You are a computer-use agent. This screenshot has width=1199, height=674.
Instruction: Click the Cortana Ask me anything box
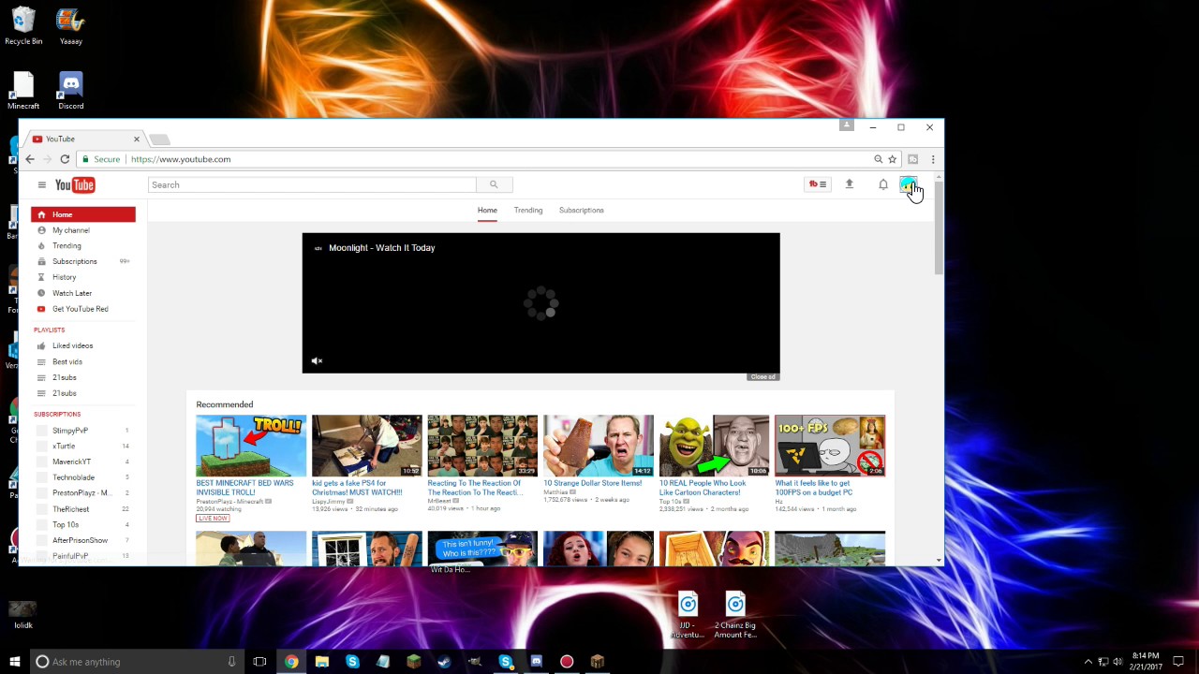tap(137, 662)
